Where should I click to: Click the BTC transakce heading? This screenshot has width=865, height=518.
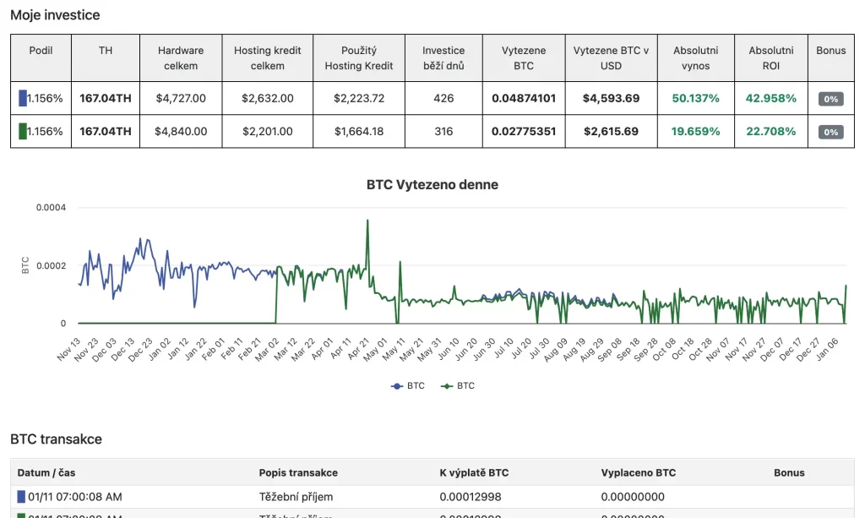point(57,439)
